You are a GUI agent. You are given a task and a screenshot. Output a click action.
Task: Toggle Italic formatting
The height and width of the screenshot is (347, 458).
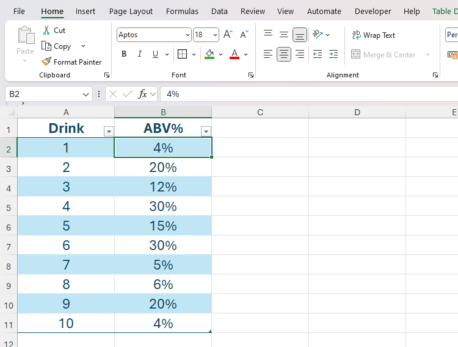pyautogui.click(x=140, y=54)
